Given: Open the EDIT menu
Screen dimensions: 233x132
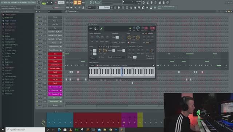Looking at the screenshot, I should (x=5, y=3).
